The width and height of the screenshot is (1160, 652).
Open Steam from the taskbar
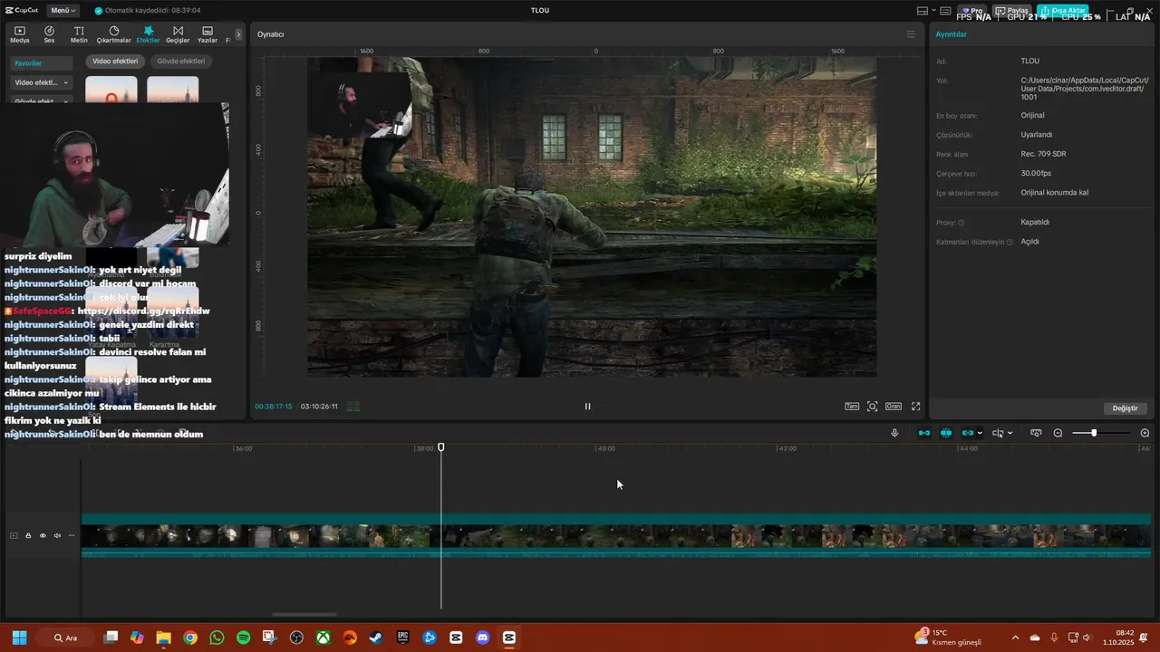coord(376,638)
